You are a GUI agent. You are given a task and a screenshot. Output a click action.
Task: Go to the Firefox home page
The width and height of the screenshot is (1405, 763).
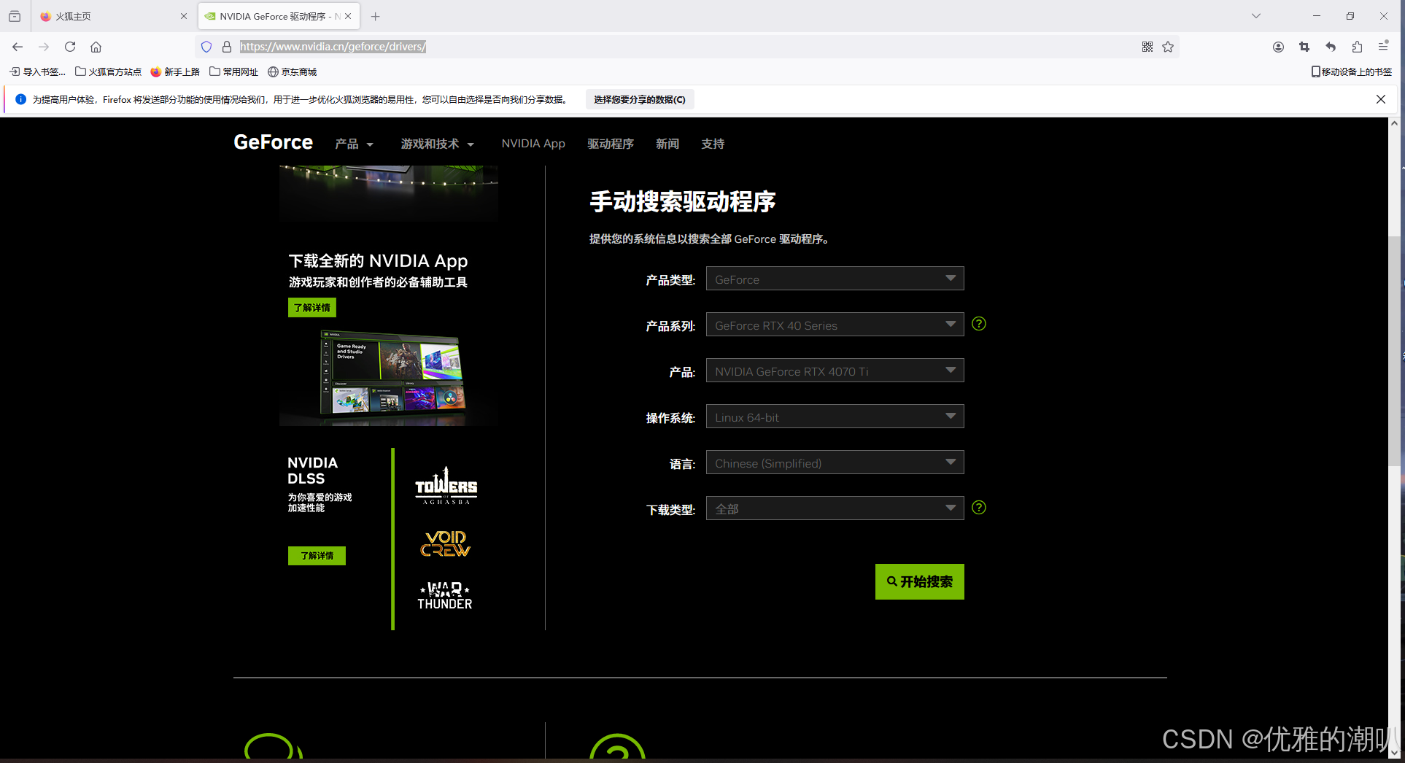click(96, 47)
